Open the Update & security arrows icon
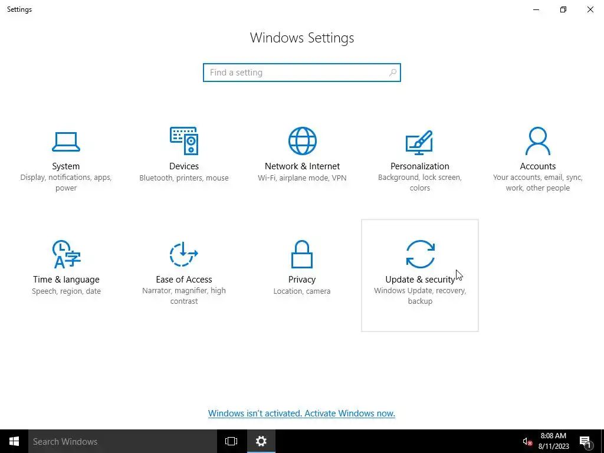 [x=420, y=254]
